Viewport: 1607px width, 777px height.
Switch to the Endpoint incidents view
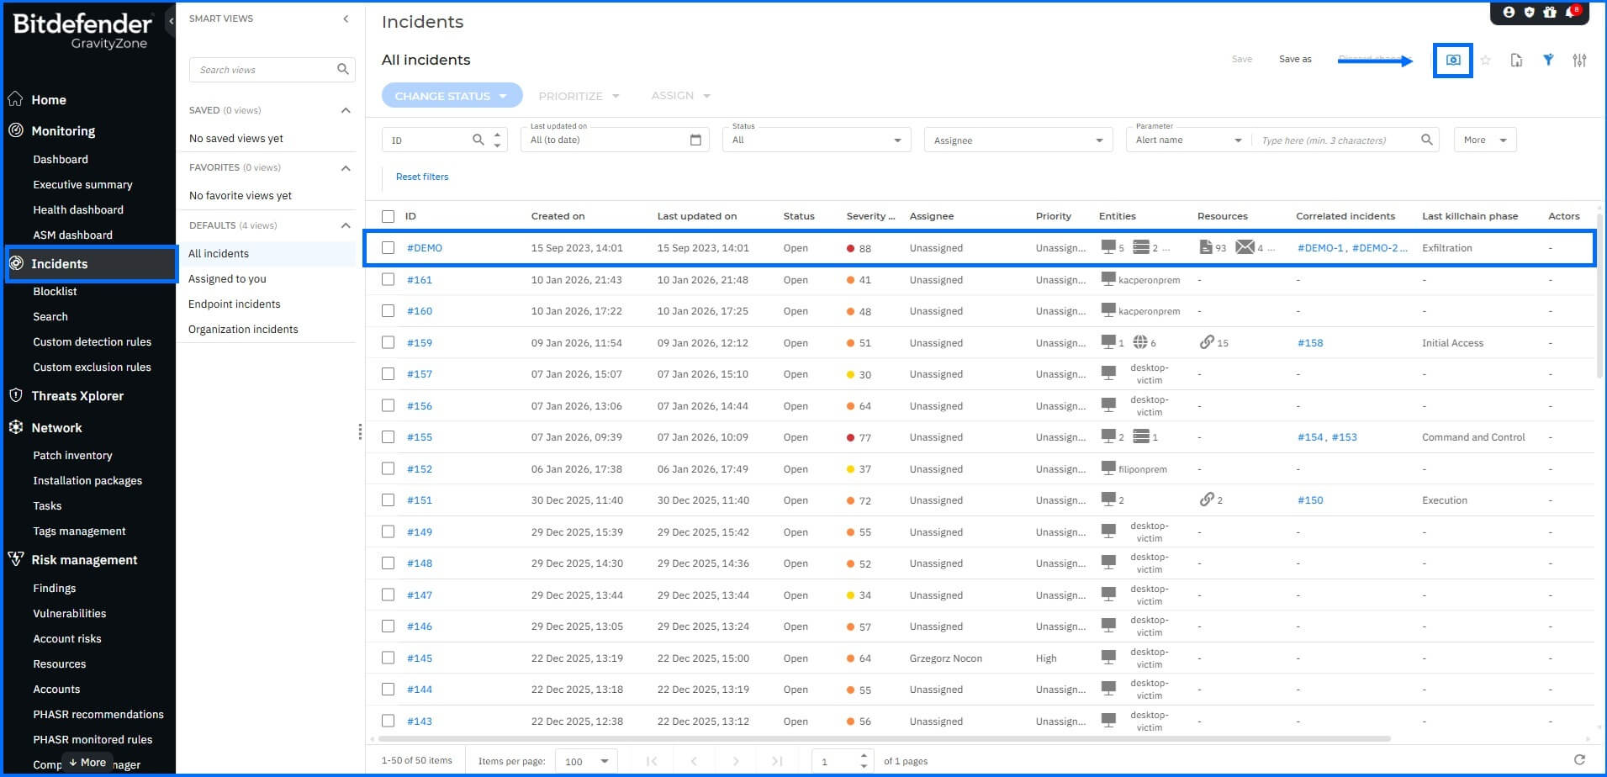(x=235, y=304)
